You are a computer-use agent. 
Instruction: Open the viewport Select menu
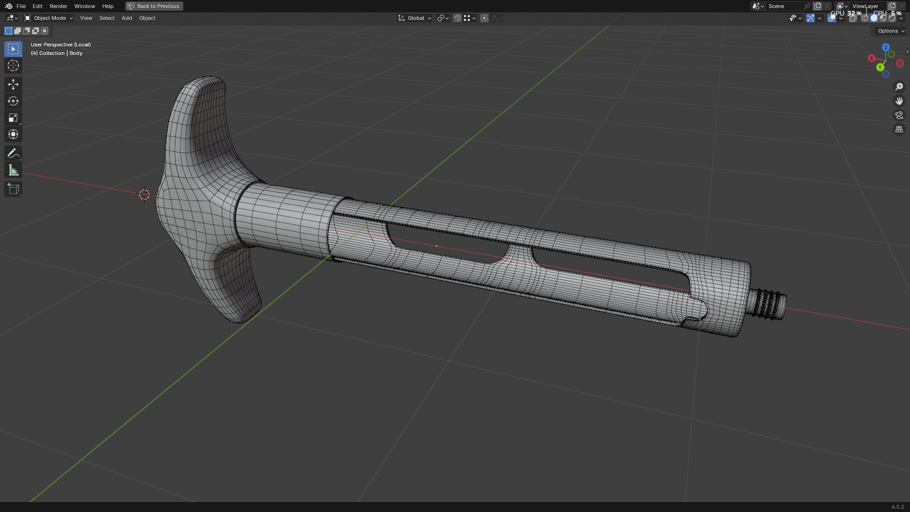tap(107, 18)
